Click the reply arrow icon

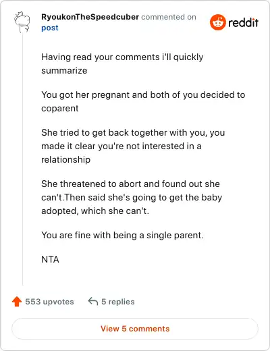point(93,302)
